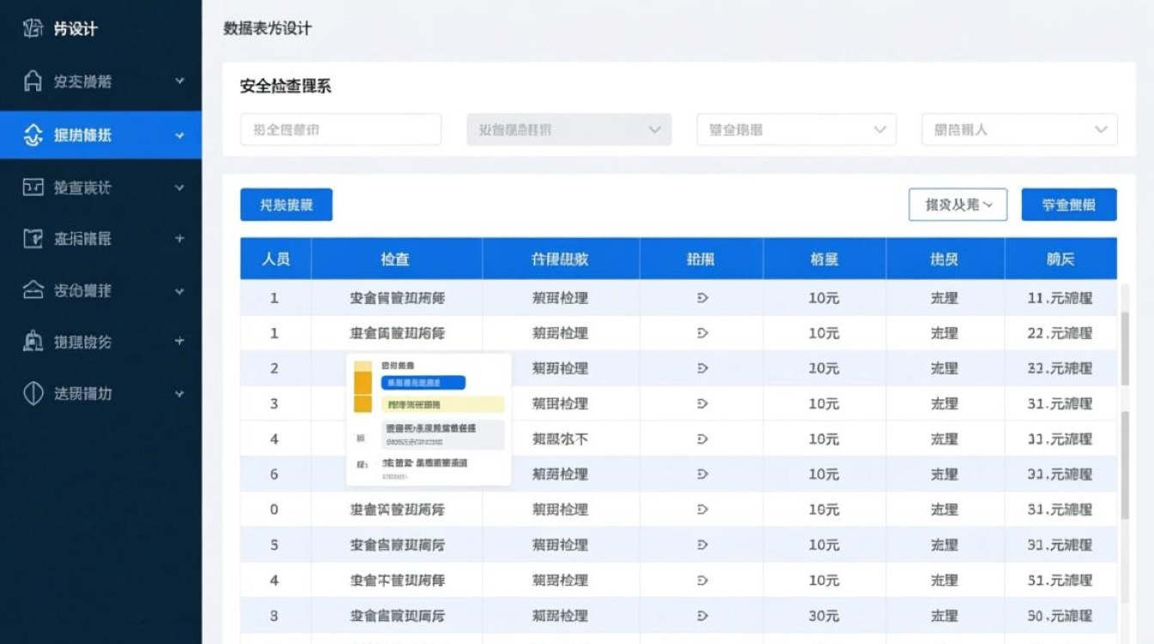Click the 人员 column header in the table
The image size is (1154, 644).
(x=276, y=258)
